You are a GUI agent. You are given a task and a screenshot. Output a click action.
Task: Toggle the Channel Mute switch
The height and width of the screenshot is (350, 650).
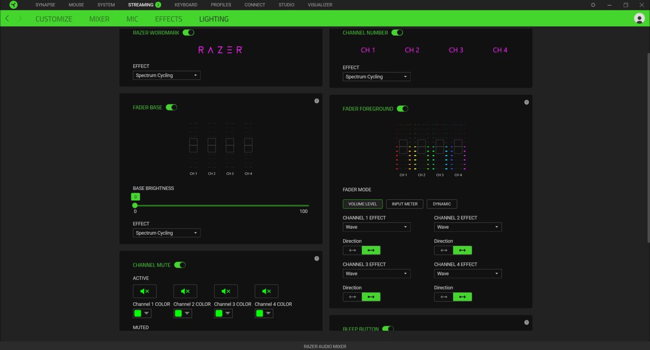click(x=180, y=265)
